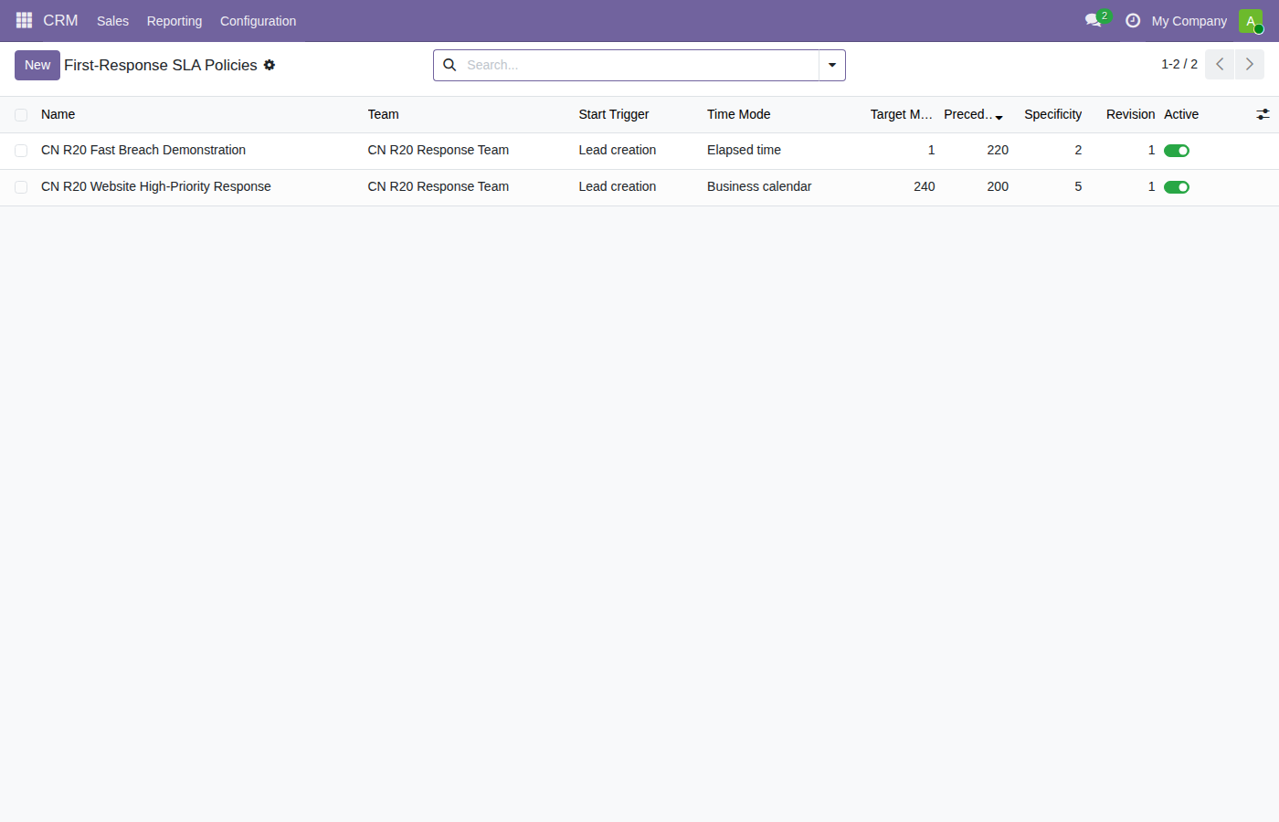Create a New SLA policy
The width and height of the screenshot is (1279, 822).
(x=37, y=65)
